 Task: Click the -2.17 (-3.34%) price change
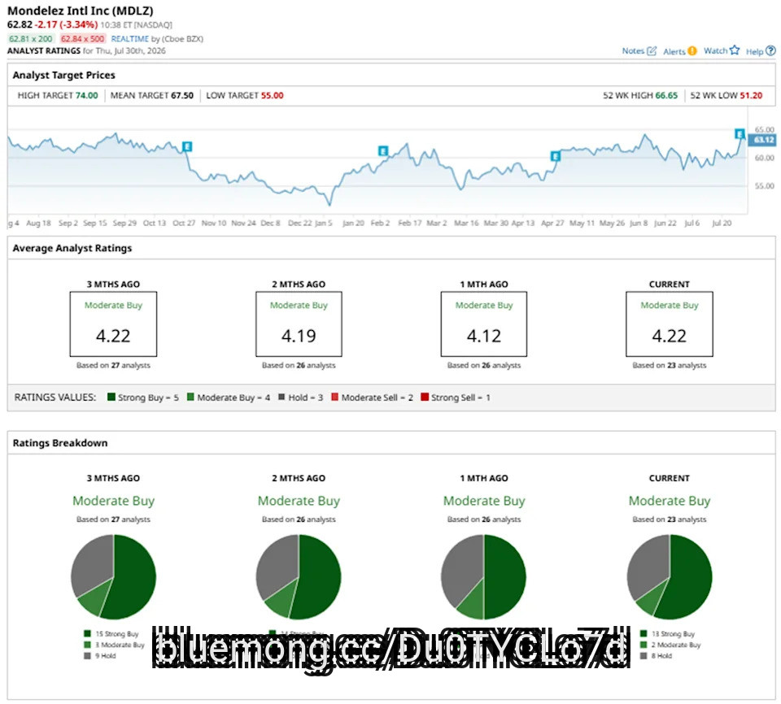point(66,24)
